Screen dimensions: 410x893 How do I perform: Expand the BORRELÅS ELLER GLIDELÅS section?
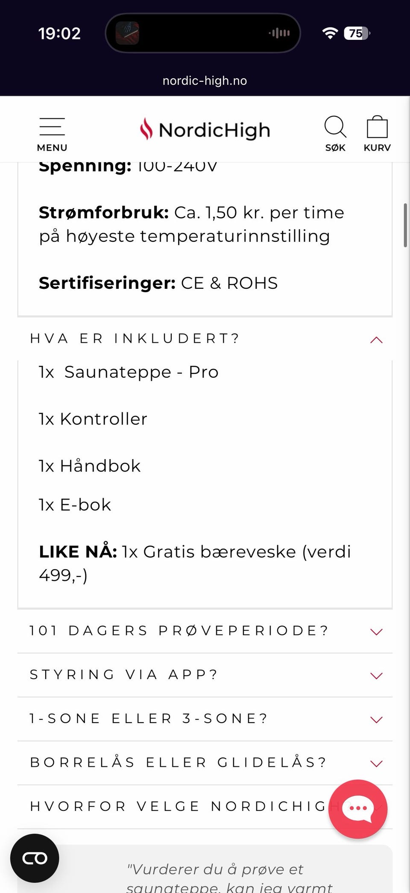click(x=376, y=763)
